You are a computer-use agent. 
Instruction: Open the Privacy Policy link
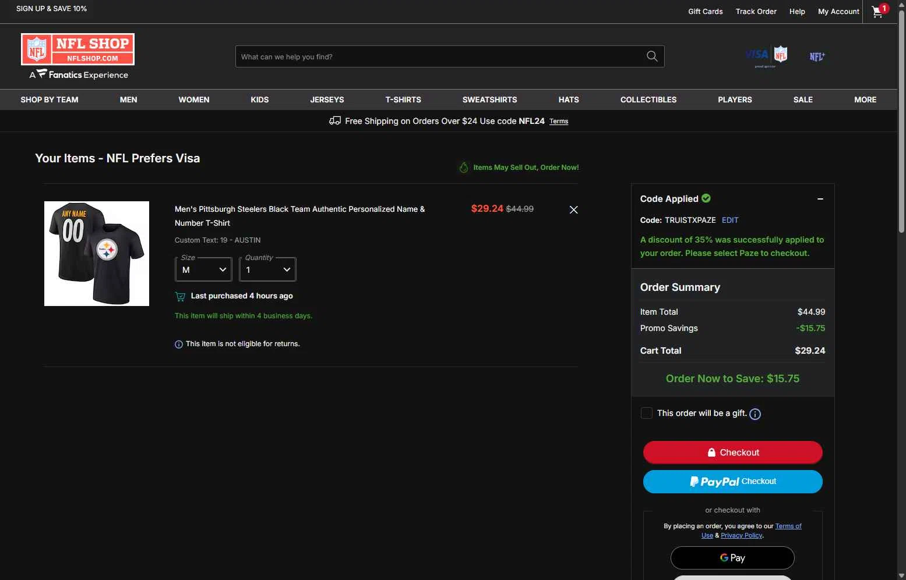742,536
